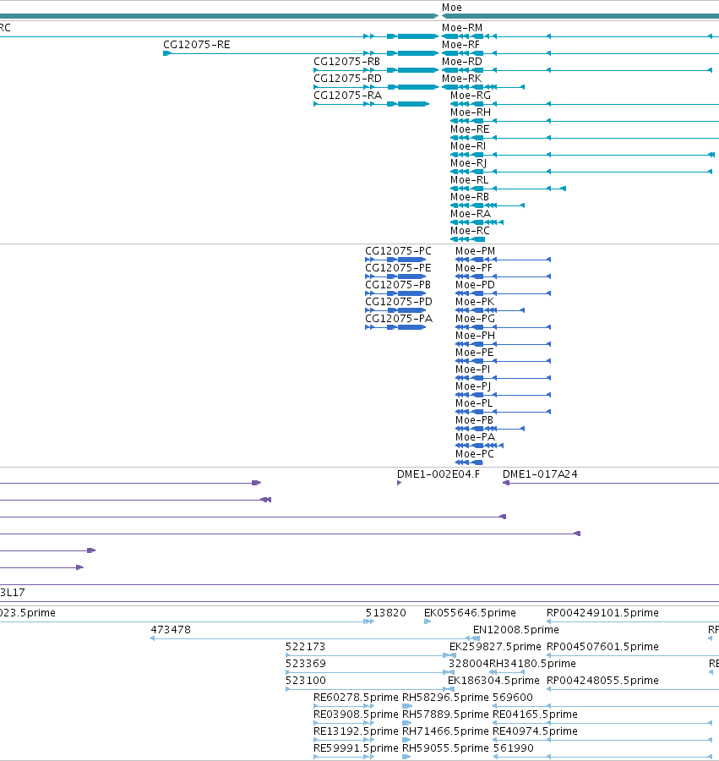Click the RP004507601.5prime EST label
The image size is (719, 761).
(602, 647)
